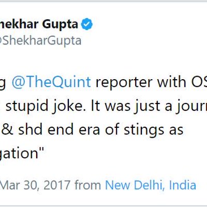Follow the @TheQuint mention link
The height and width of the screenshot is (207, 207).
point(51,82)
